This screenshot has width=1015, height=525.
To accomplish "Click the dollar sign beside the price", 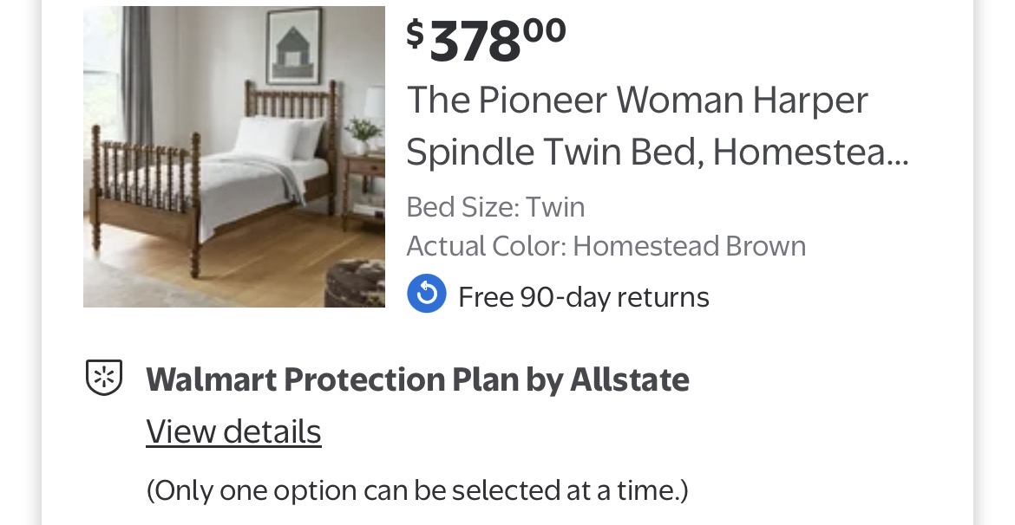I will (x=416, y=34).
